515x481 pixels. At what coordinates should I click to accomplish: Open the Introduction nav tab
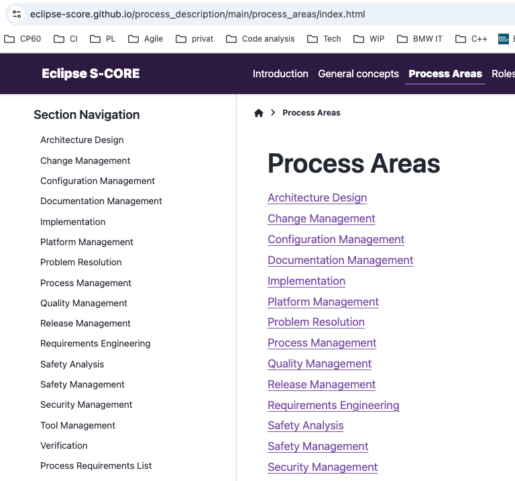[x=280, y=74]
